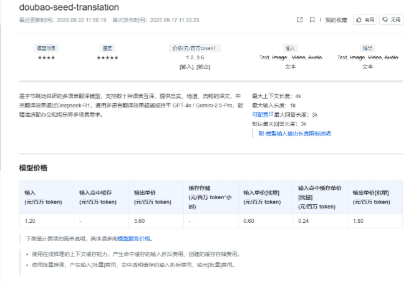Open the 可配置 configurable link
The height and width of the screenshot is (284, 406).
click(263, 114)
